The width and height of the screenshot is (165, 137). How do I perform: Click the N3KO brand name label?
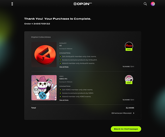tap(61, 76)
